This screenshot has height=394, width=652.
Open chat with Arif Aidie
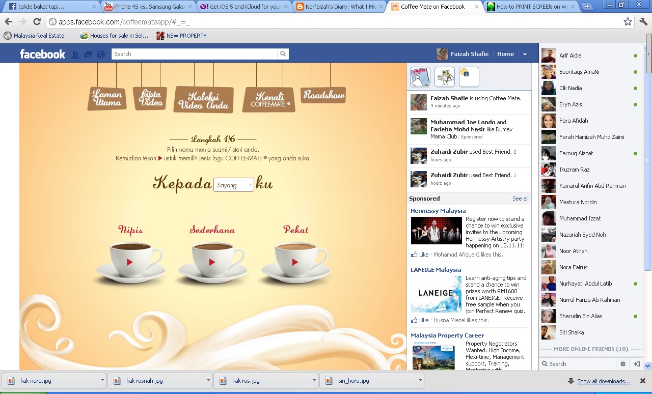tap(591, 55)
